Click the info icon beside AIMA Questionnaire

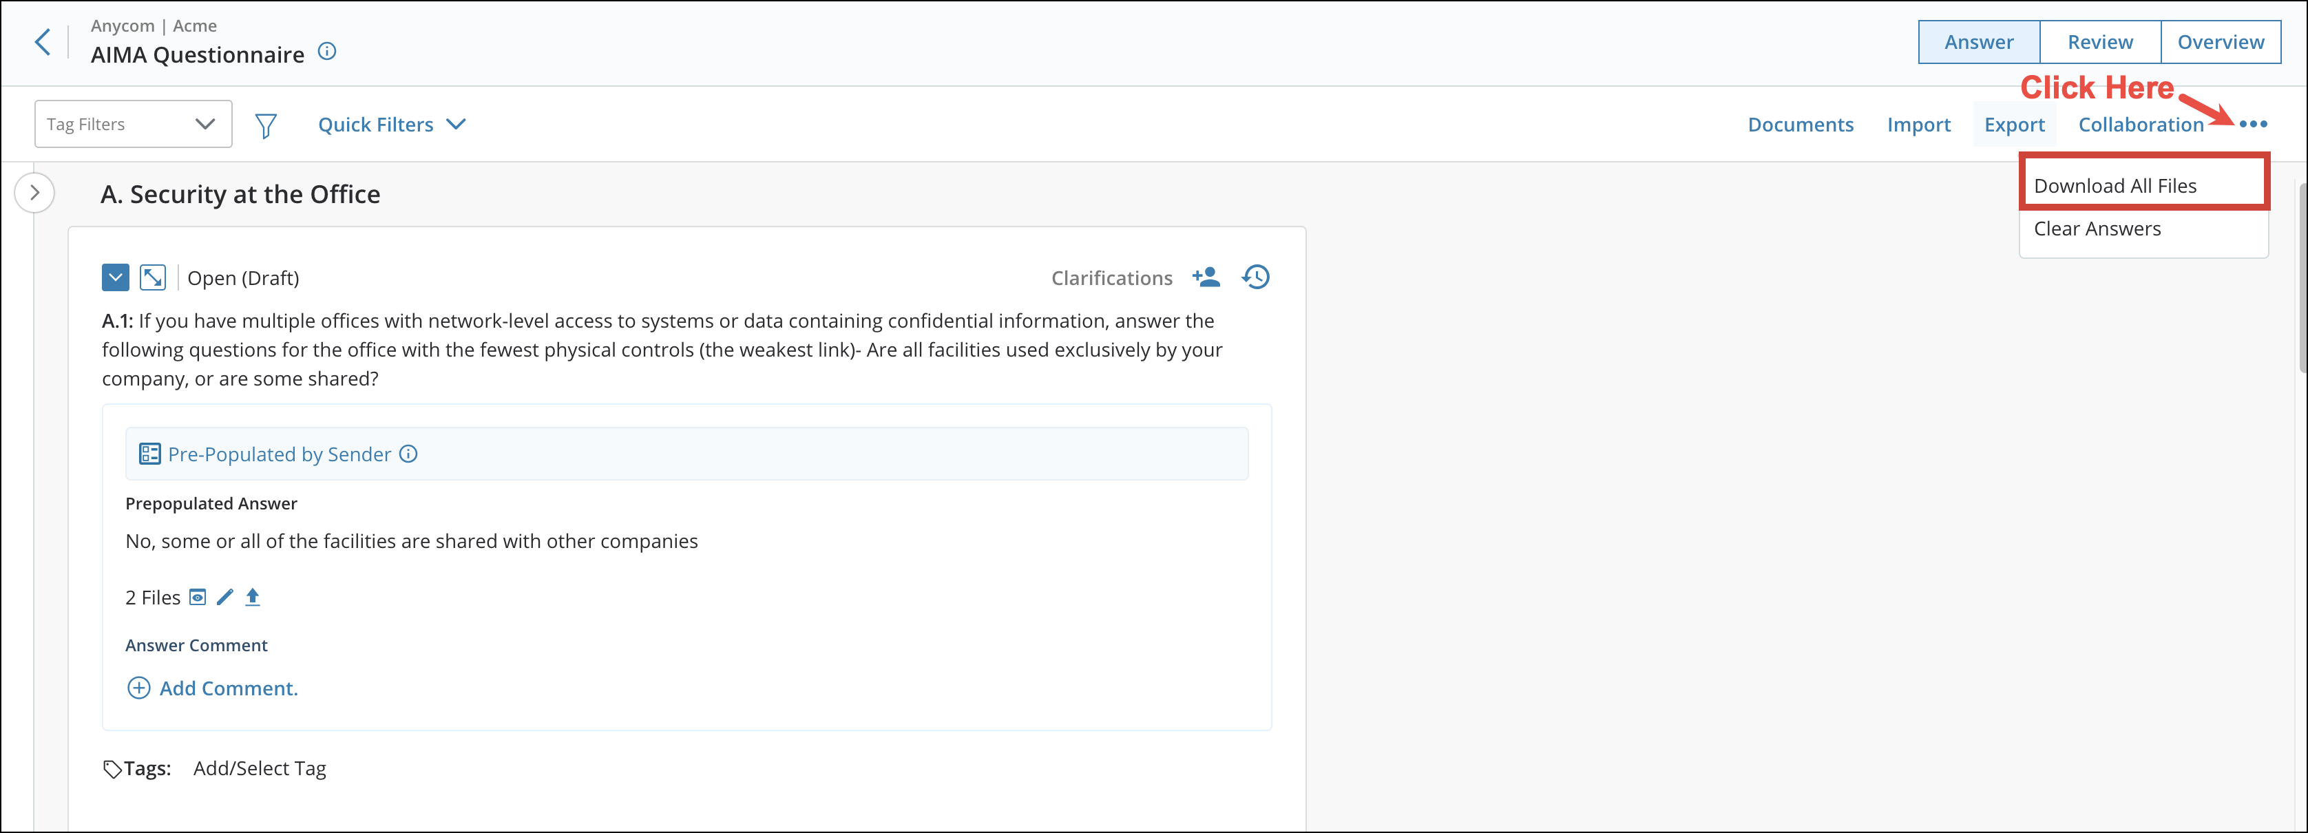click(x=327, y=51)
